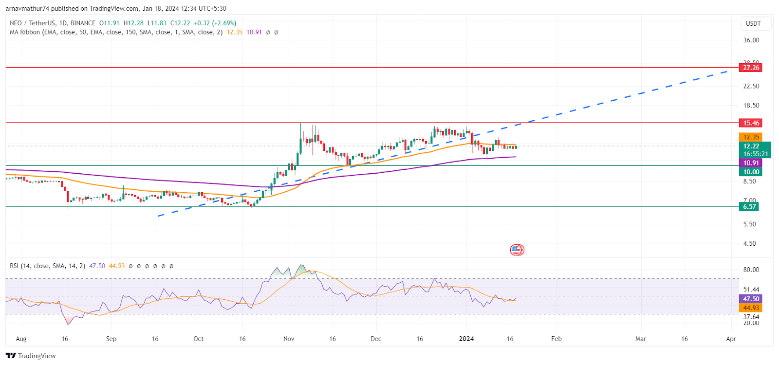Select the 27.26 red price label

pos(751,68)
